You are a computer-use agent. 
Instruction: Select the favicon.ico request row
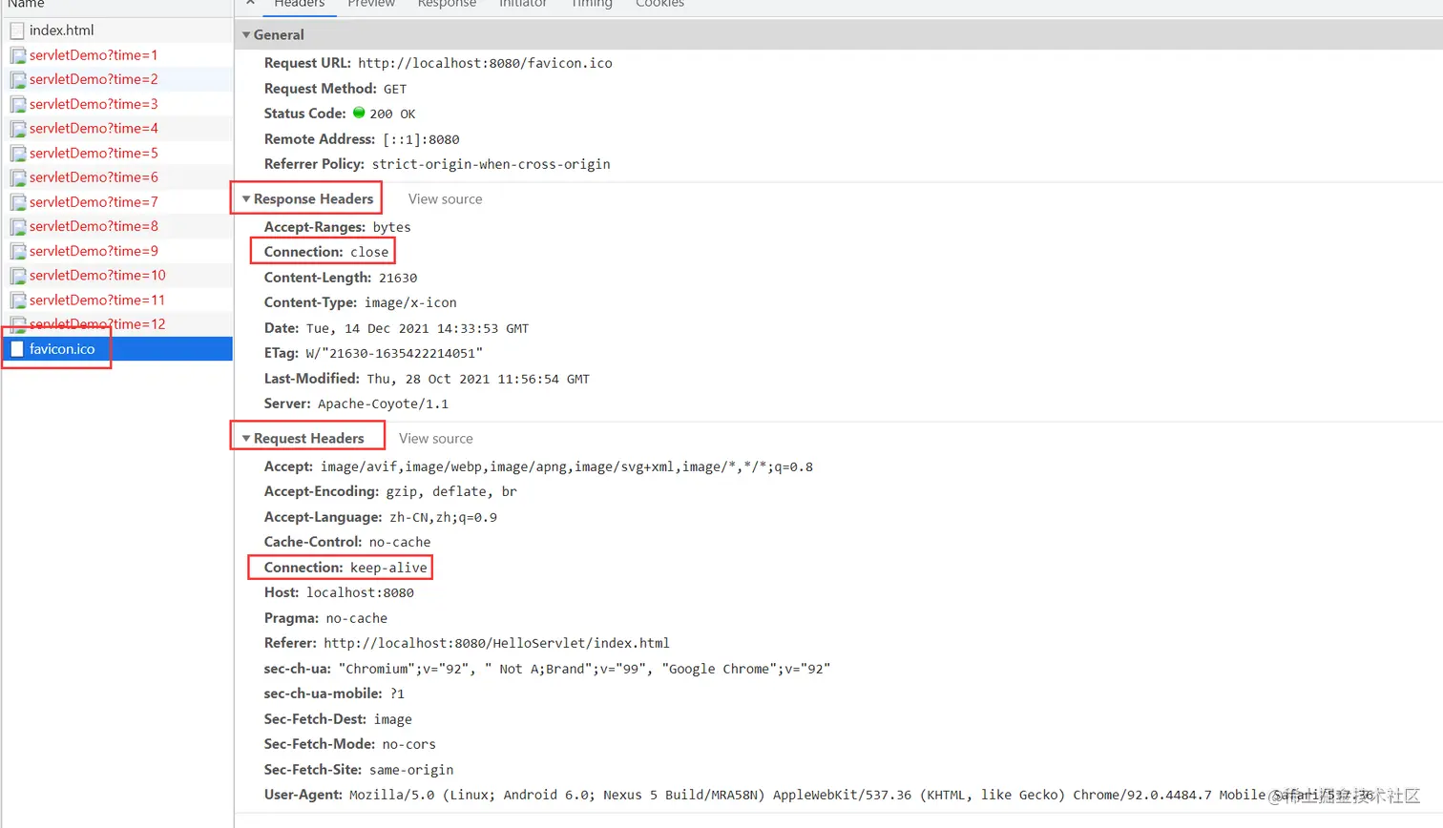click(117, 349)
